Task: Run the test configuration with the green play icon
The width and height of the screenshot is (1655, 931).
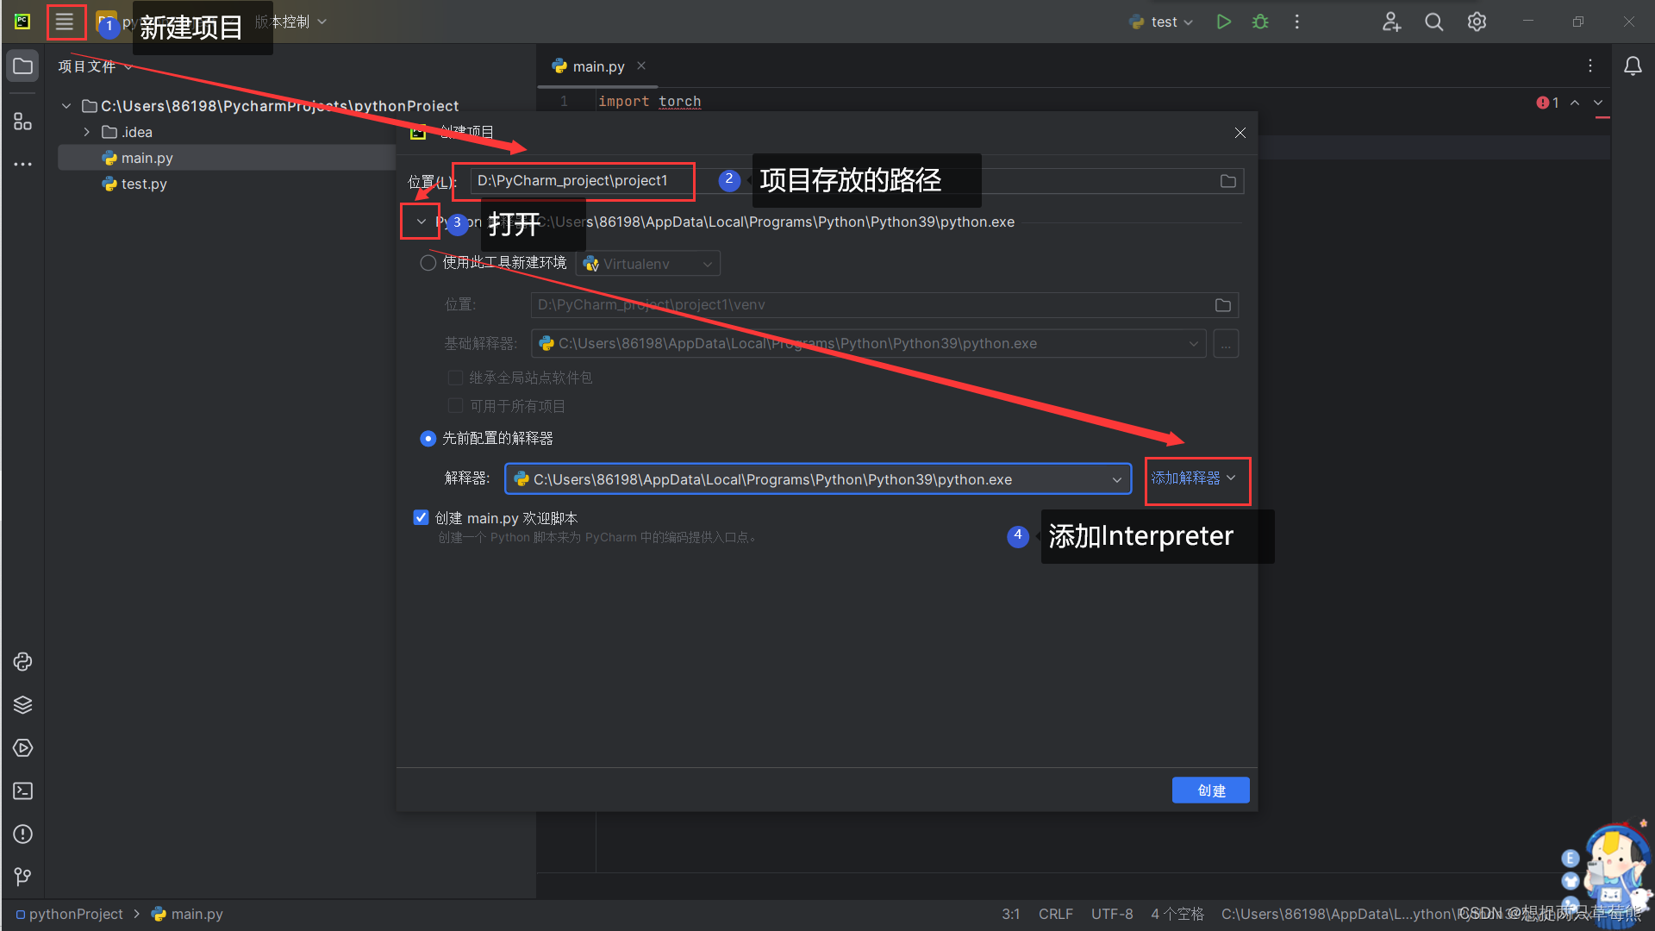Action: tap(1223, 22)
